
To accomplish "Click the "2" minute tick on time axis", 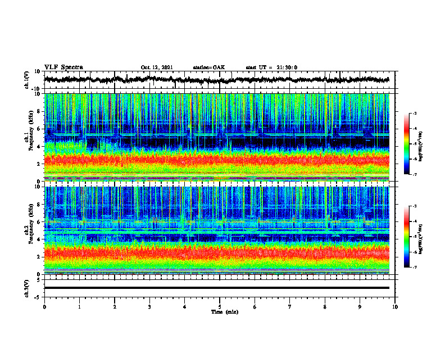I will (x=115, y=307).
